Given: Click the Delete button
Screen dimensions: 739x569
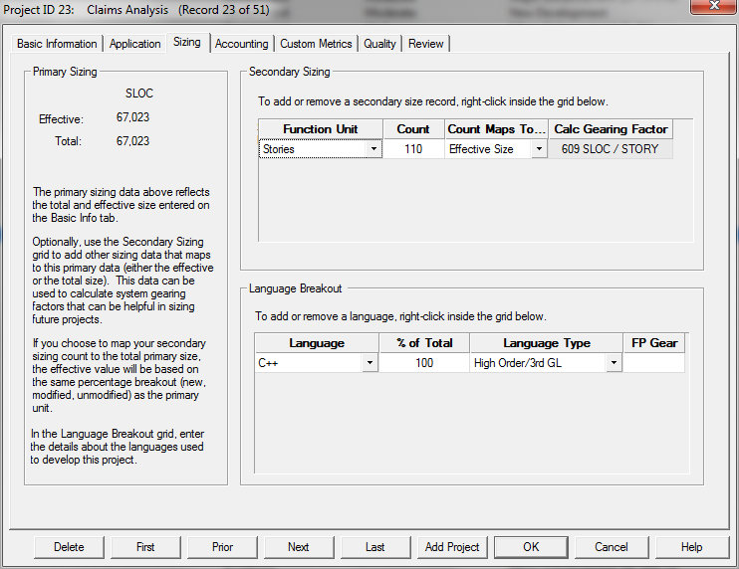Looking at the screenshot, I should coord(69,547).
